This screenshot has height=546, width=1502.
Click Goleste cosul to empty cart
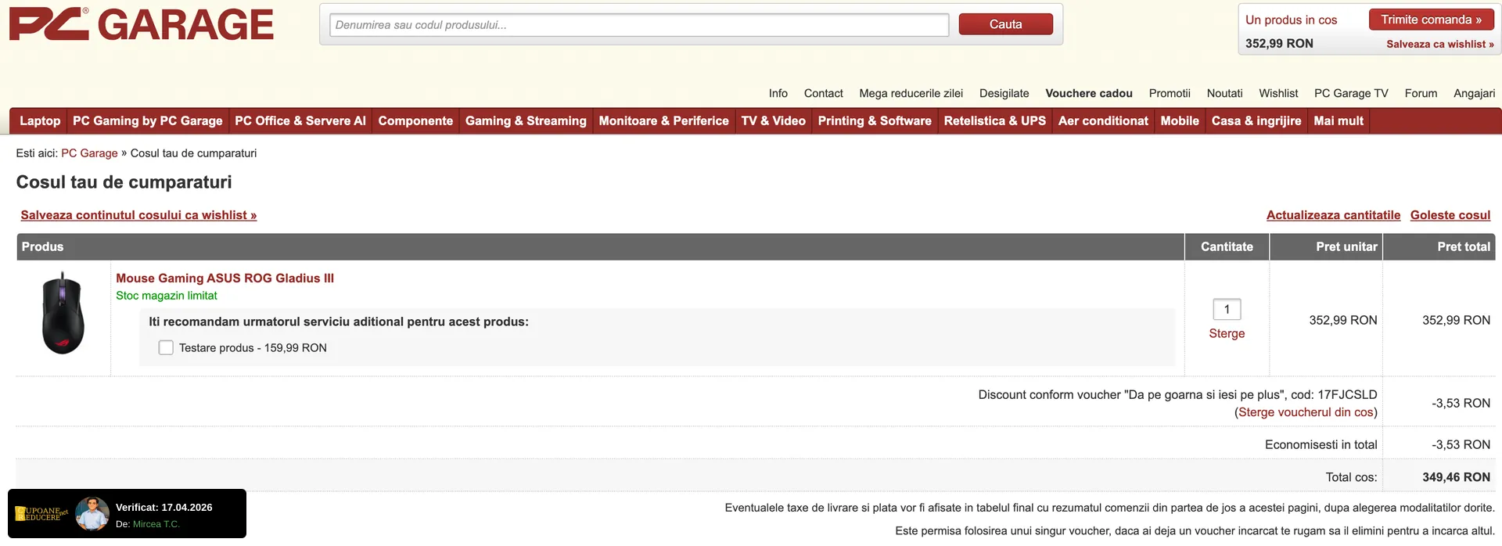tap(1450, 215)
